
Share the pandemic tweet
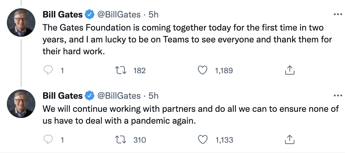pyautogui.click(x=289, y=140)
